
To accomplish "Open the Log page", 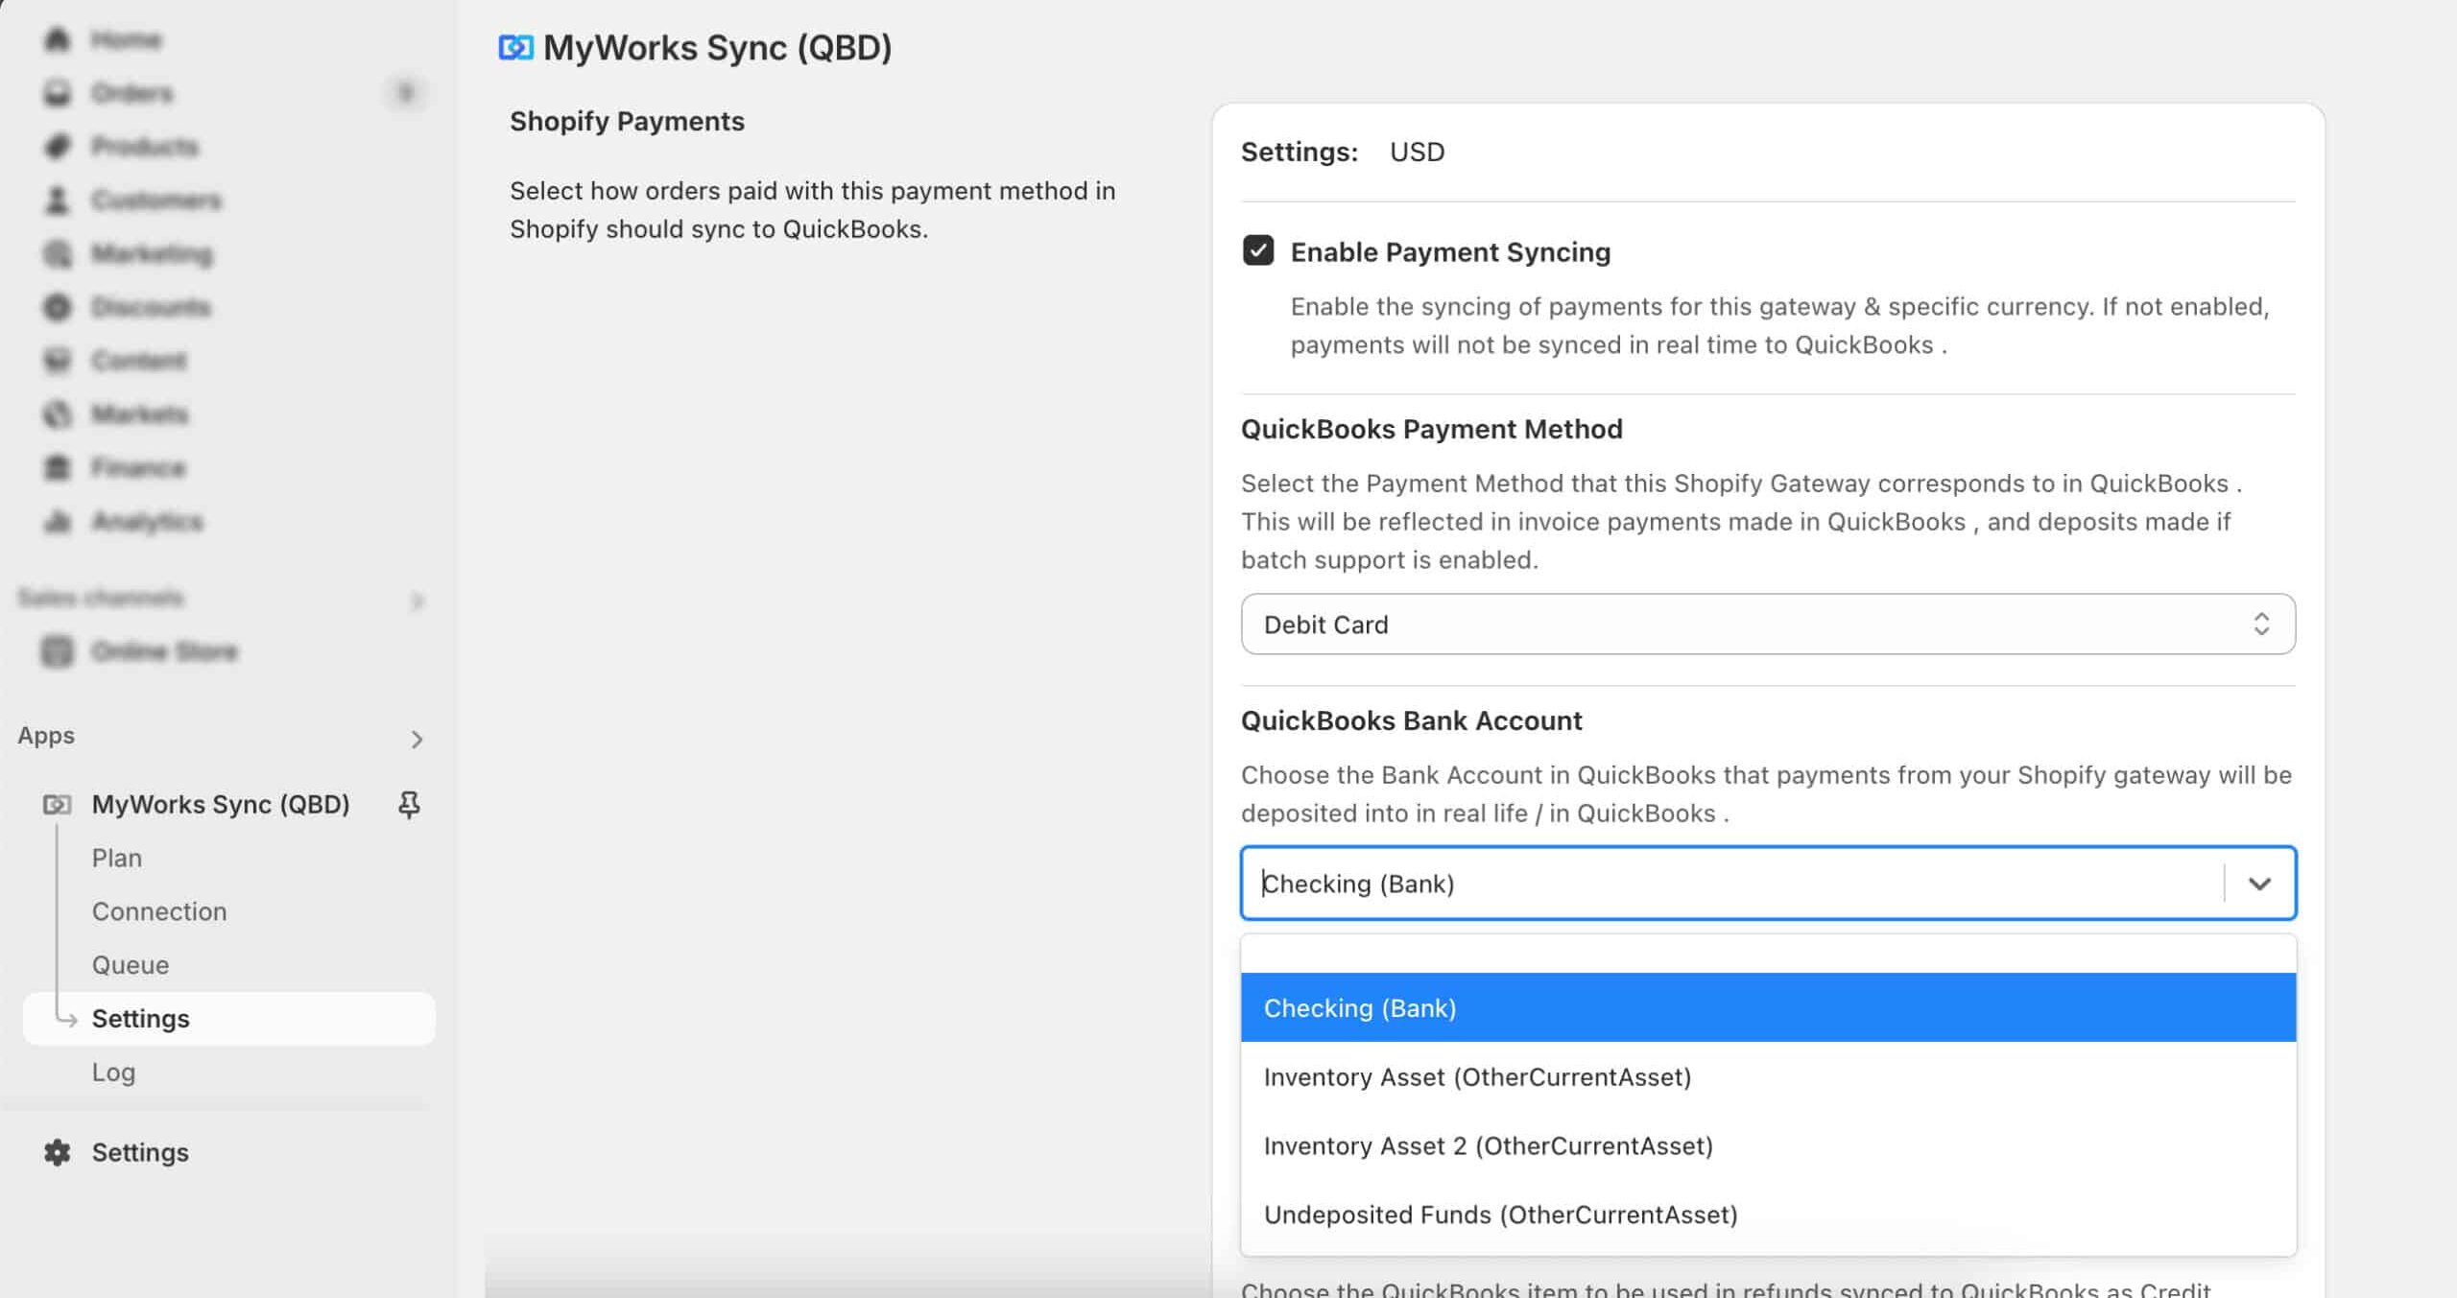I will click(113, 1073).
